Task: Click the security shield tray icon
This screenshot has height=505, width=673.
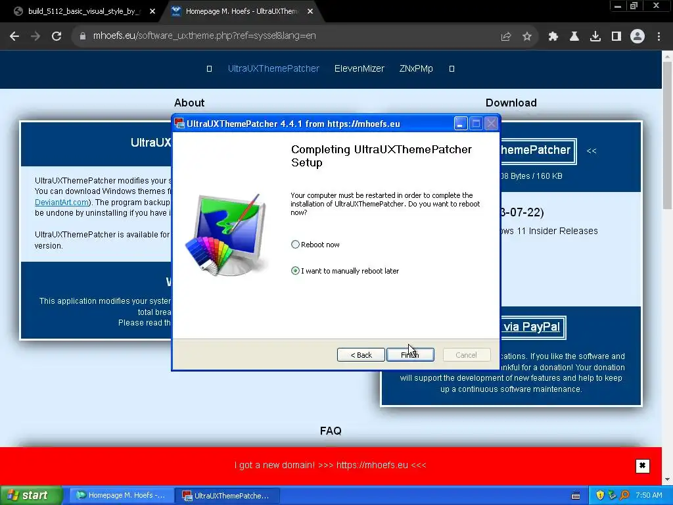Action: 600,495
